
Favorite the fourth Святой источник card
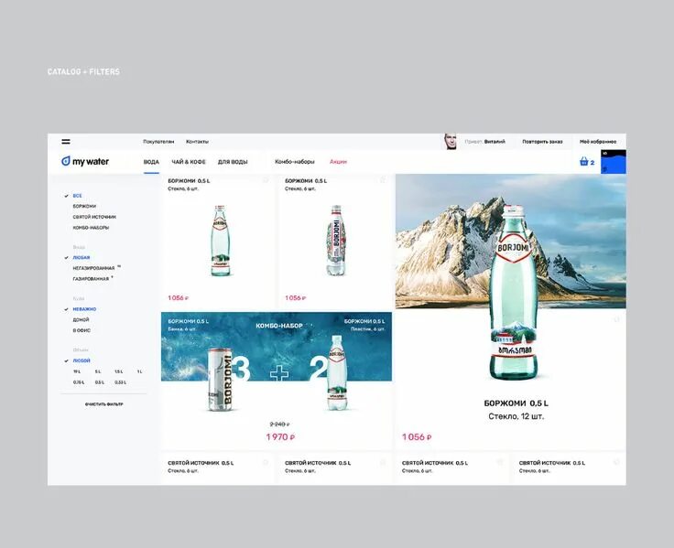pos(617,463)
